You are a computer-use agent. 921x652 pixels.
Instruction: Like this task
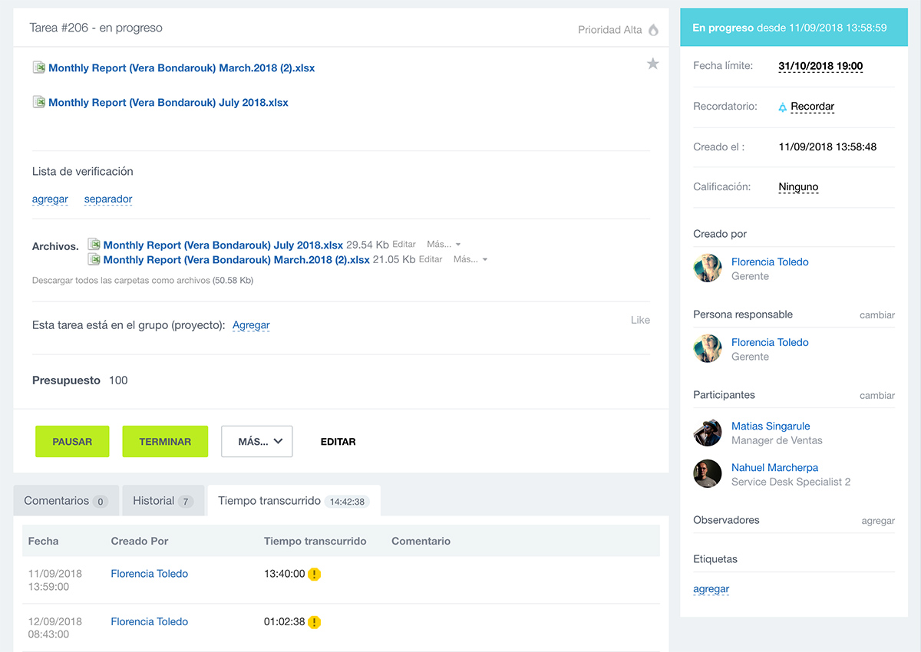tap(640, 320)
